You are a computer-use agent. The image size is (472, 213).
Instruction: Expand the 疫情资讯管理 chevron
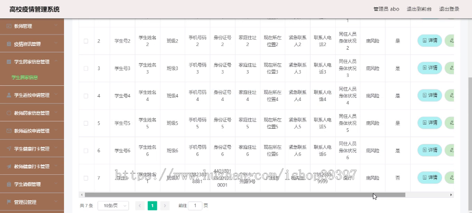56,44
